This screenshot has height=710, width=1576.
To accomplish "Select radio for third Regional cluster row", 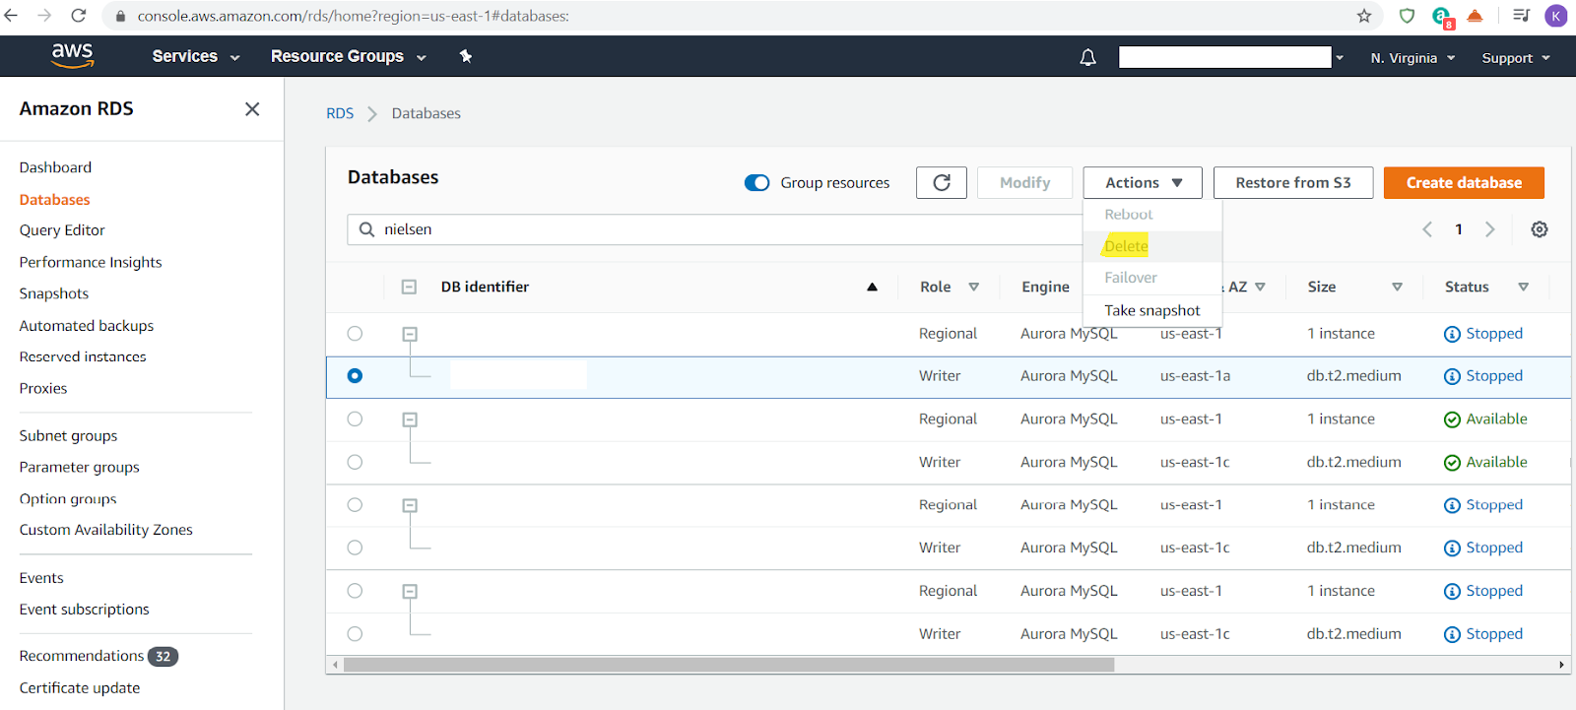I will click(x=355, y=505).
